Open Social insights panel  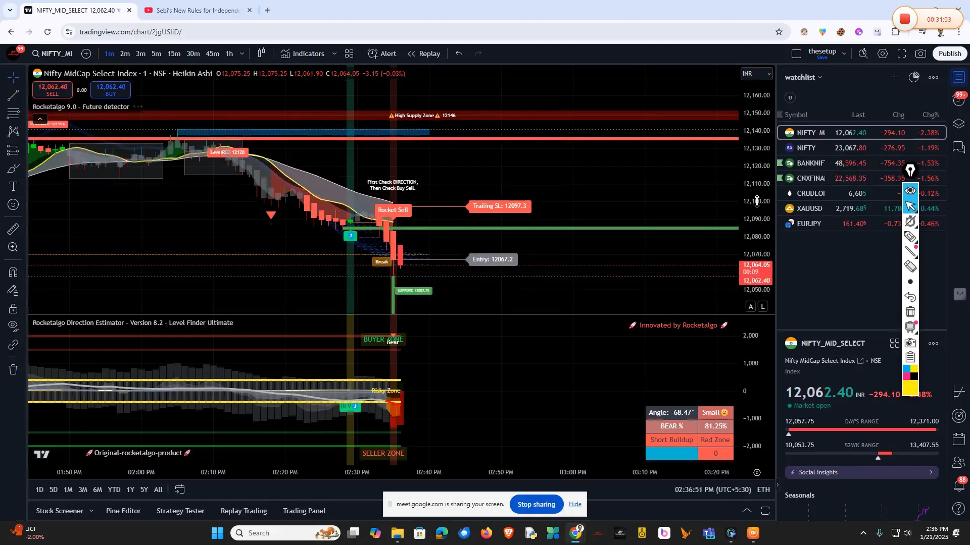pyautogui.click(x=861, y=472)
